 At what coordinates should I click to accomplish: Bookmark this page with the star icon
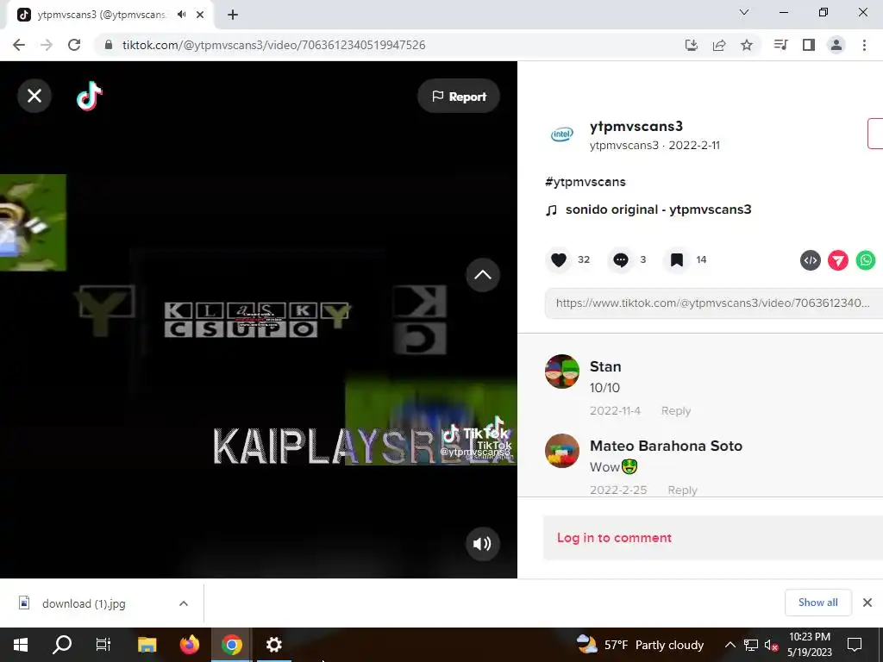pyautogui.click(x=747, y=45)
